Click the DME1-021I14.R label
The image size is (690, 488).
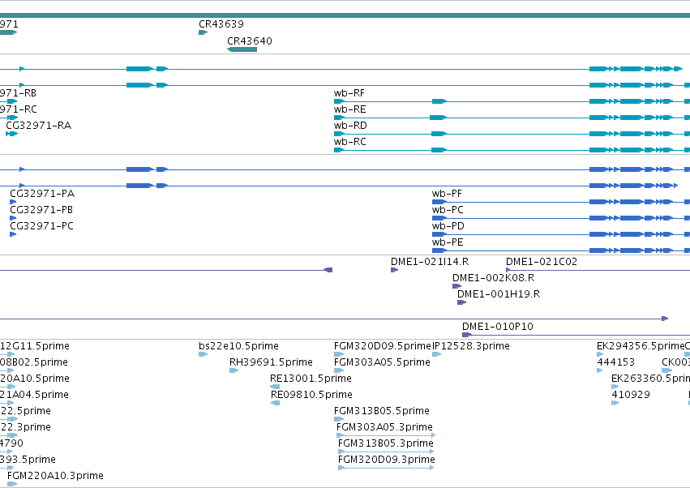(x=430, y=262)
